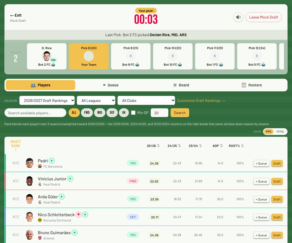Image resolution: width=292 pixels, height=243 pixels.
Task: Click Nico Schlotterbeck's player photo
Action: [x=29, y=217]
